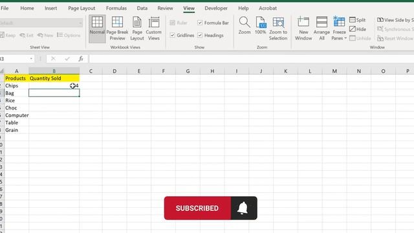Open the Developer tab
Screen dimensions: 414x233
point(216,8)
